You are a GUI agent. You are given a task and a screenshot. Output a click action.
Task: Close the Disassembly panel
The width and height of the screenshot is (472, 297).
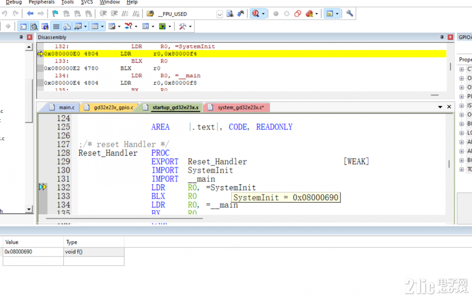coord(450,37)
